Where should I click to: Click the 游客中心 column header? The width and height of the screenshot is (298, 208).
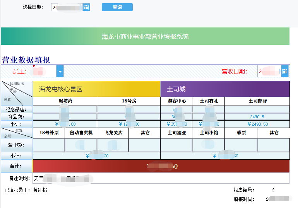(x=176, y=101)
